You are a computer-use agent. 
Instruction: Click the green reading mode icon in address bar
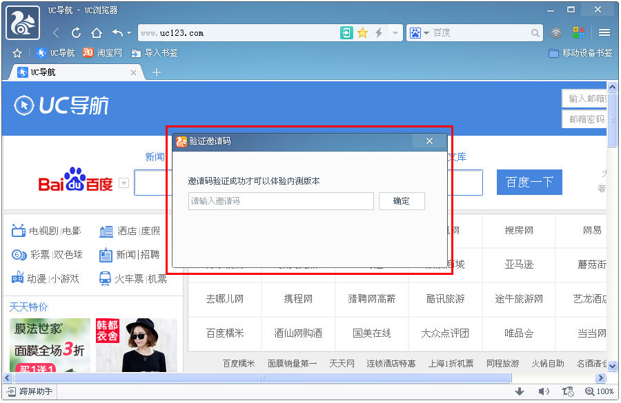[346, 33]
